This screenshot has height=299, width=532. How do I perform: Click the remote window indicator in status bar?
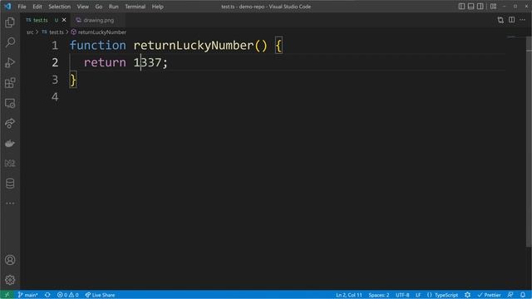pyautogui.click(x=7, y=295)
